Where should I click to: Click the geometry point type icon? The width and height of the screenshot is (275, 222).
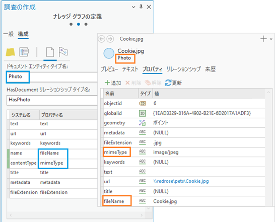(143, 123)
